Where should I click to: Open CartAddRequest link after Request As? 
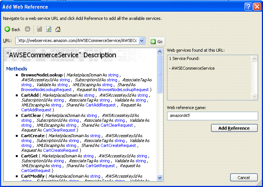pyautogui.click(x=36, y=110)
